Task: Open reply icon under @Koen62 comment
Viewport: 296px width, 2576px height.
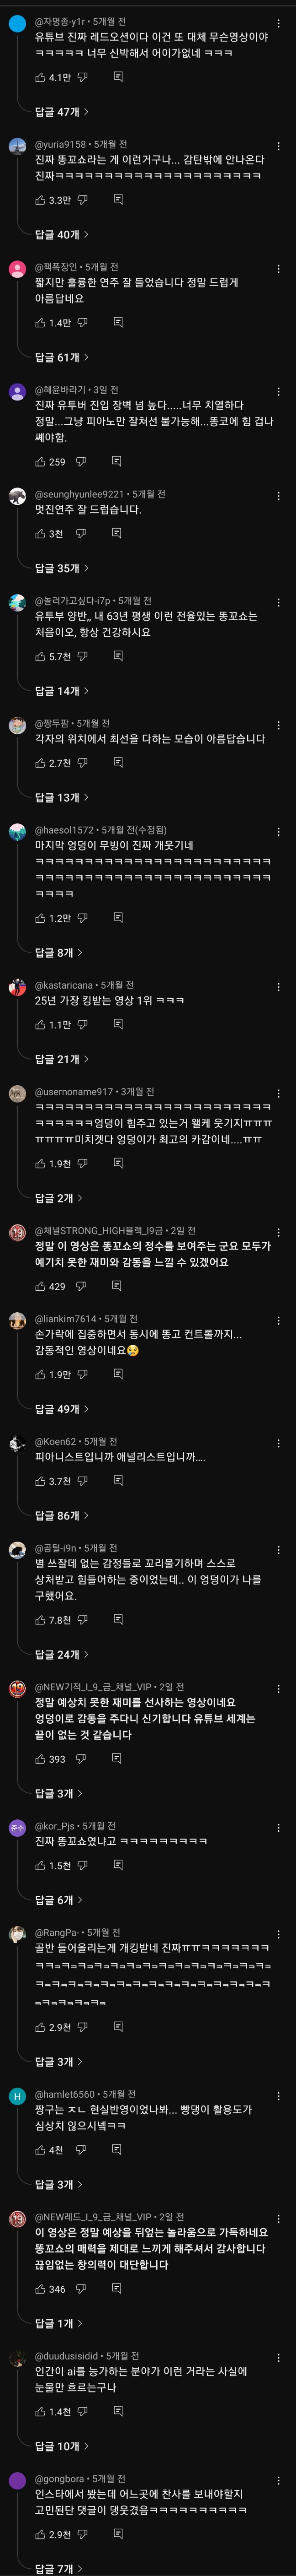Action: pos(117,1481)
